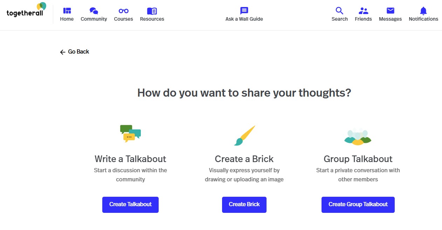Open the Community menu item
The height and width of the screenshot is (230, 442).
94,19
